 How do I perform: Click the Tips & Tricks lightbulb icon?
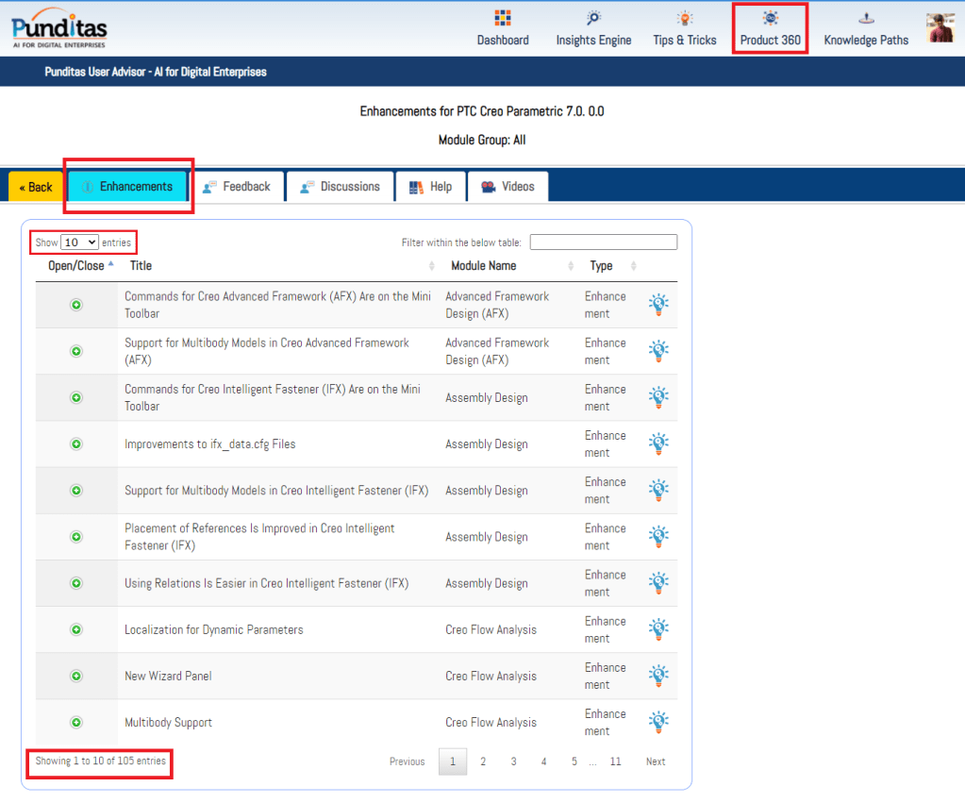click(x=685, y=19)
